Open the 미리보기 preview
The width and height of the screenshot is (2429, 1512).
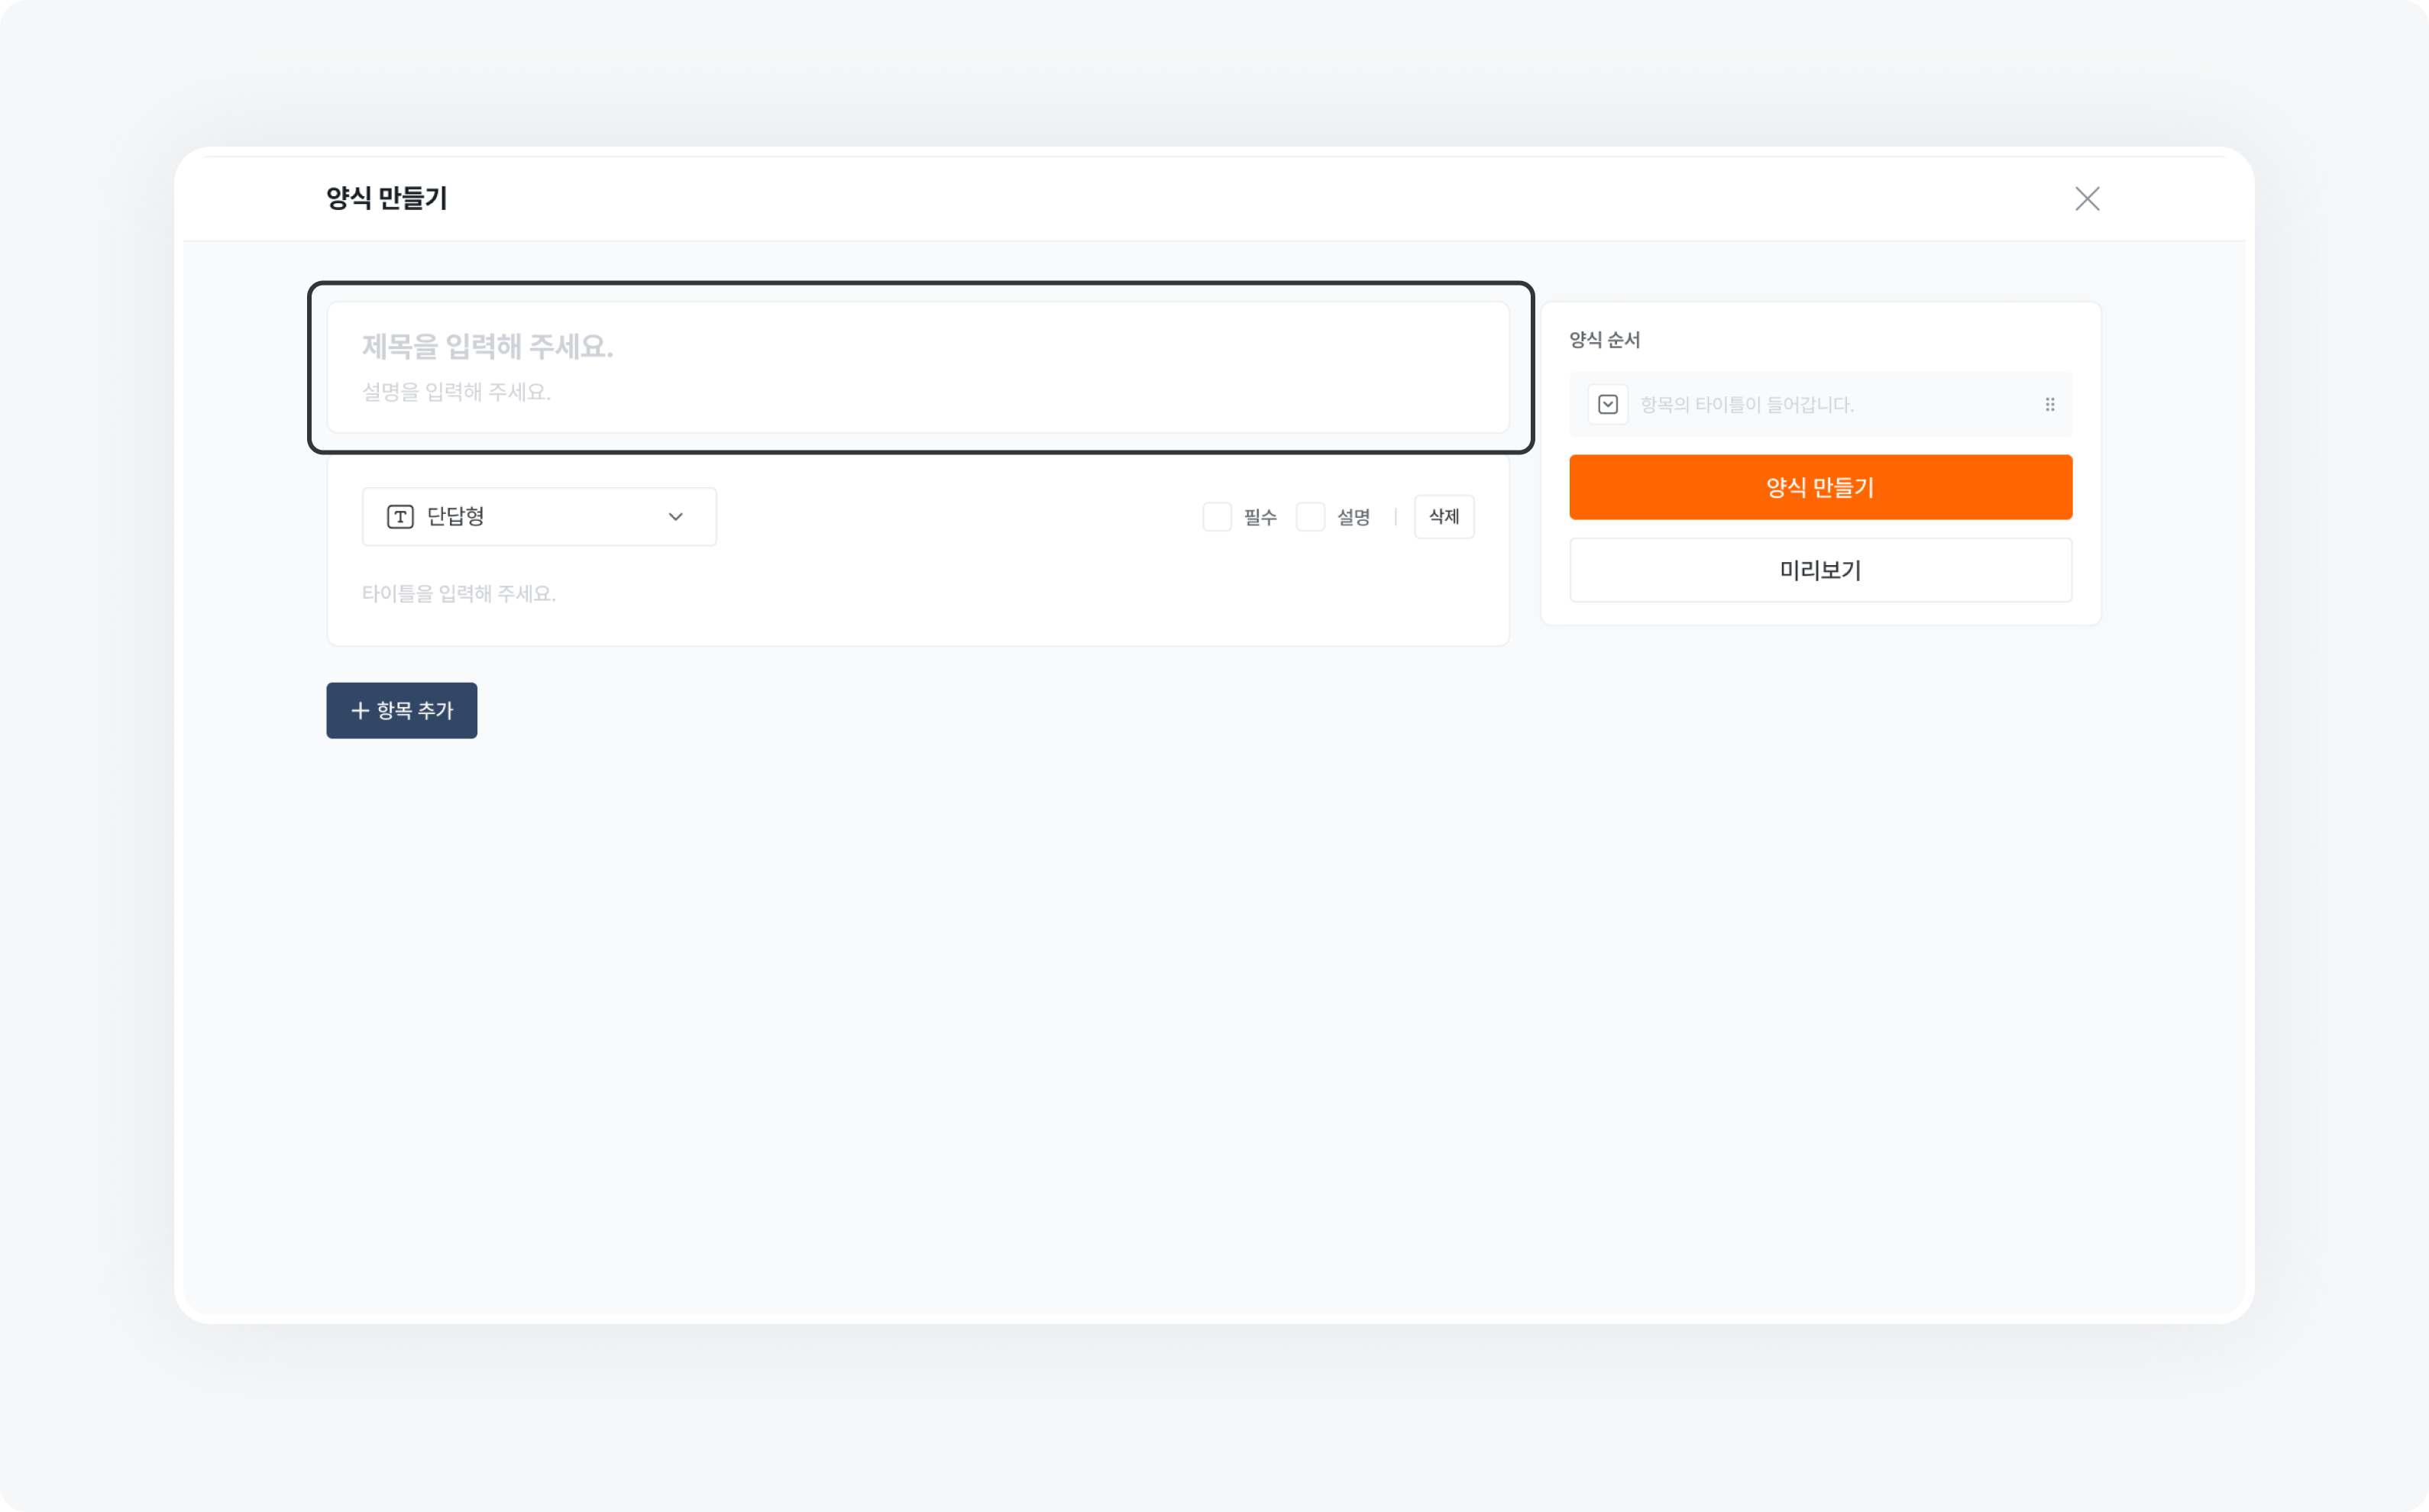pyautogui.click(x=1820, y=570)
